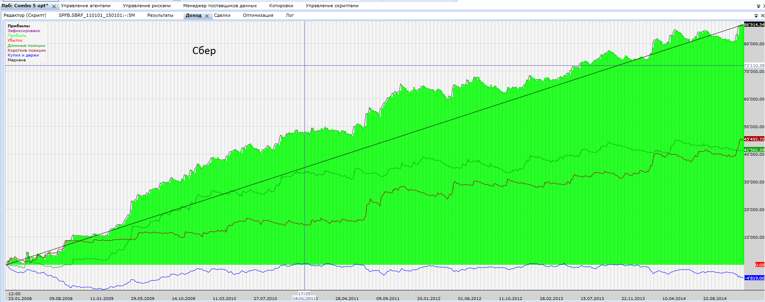This screenshot has width=765, height=302.
Task: Select Купил и держи legend entry
Action: click(23, 55)
